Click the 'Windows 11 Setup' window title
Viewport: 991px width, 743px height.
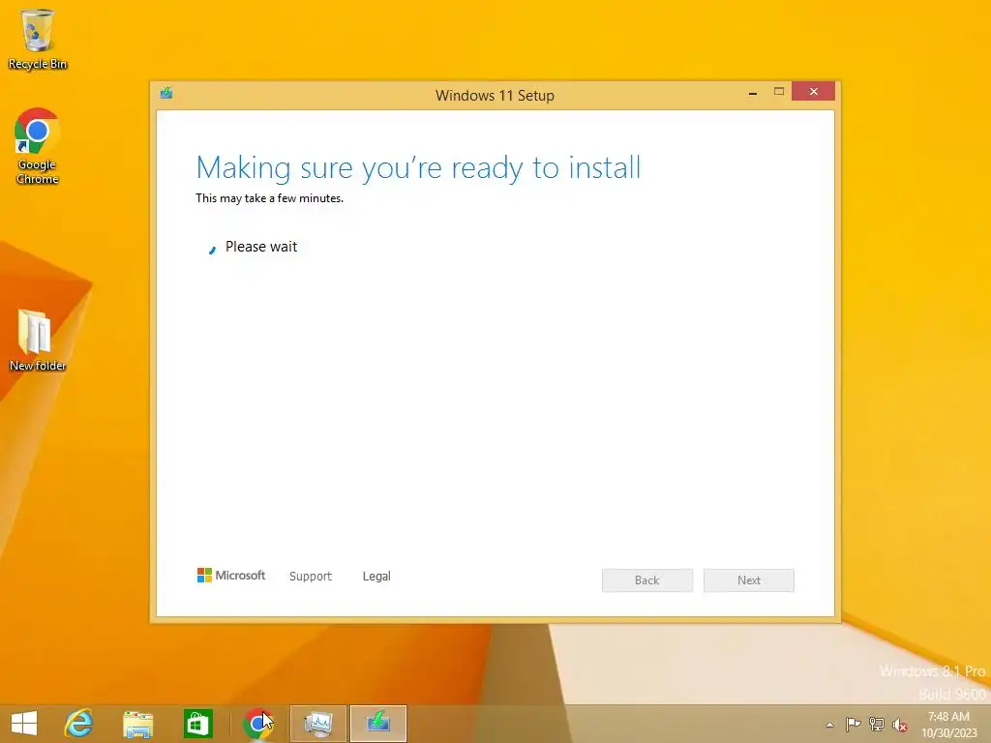pos(495,96)
